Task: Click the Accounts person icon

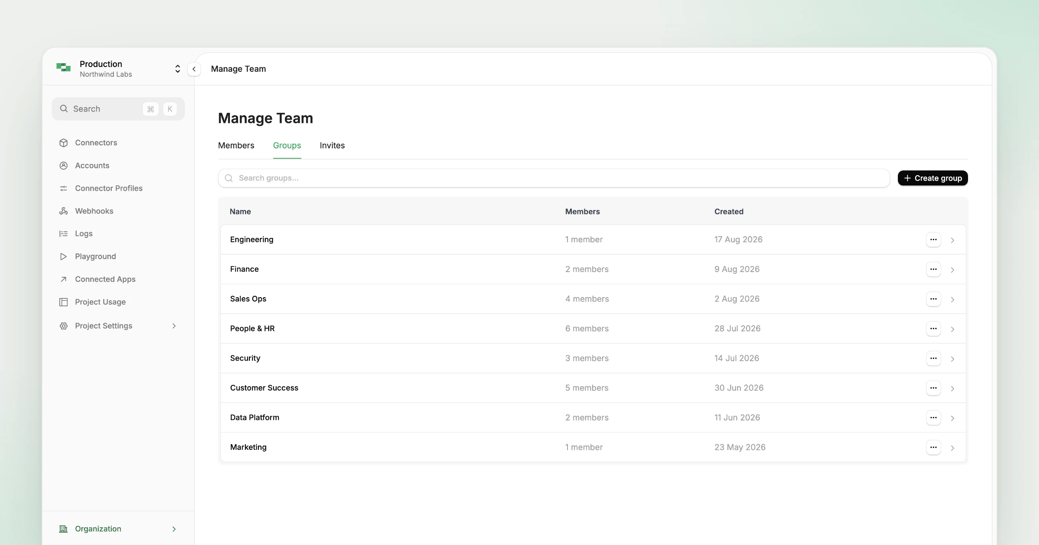Action: [x=64, y=166]
